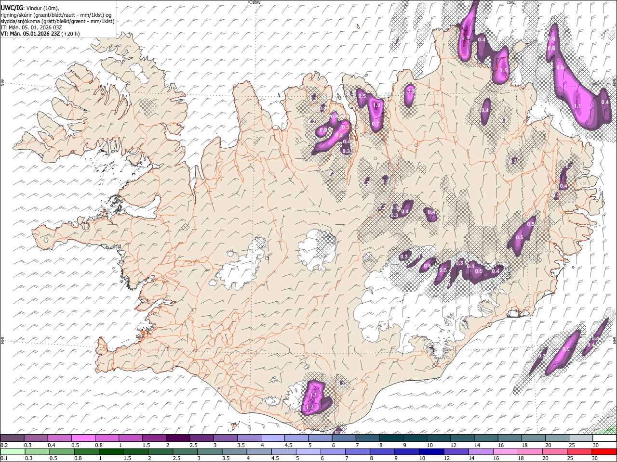
Task: Click the '4.5' label under top legend row
Action: (288, 445)
